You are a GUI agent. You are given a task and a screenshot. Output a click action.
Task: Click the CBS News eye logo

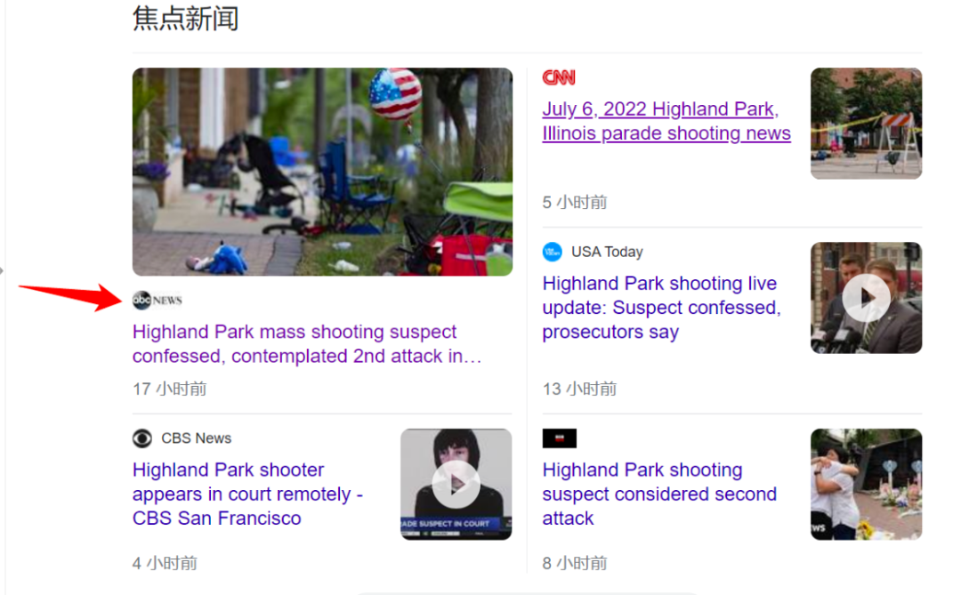click(142, 438)
